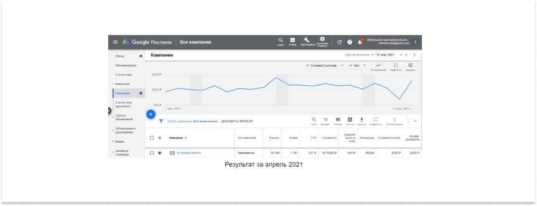Sort by the Клики column header
Viewport: 537px width, 206px height.
(x=293, y=138)
